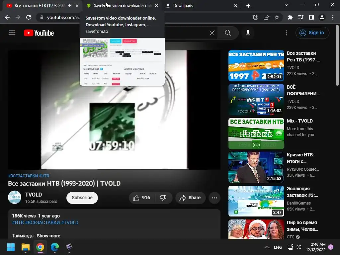The image size is (340, 255).
Task: Subscribe to TVOLD channel
Action: [x=82, y=198]
